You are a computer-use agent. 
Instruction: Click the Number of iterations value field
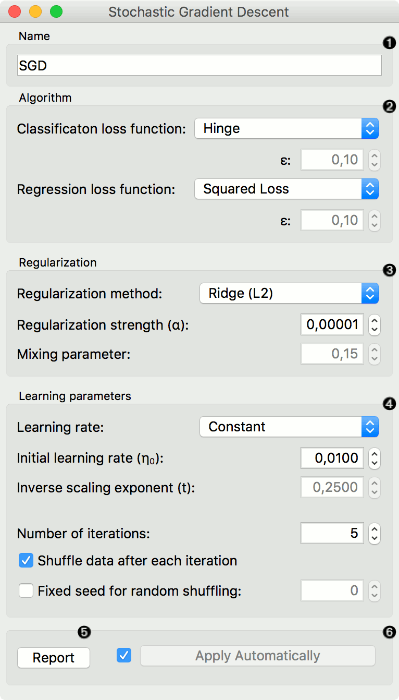(x=332, y=534)
